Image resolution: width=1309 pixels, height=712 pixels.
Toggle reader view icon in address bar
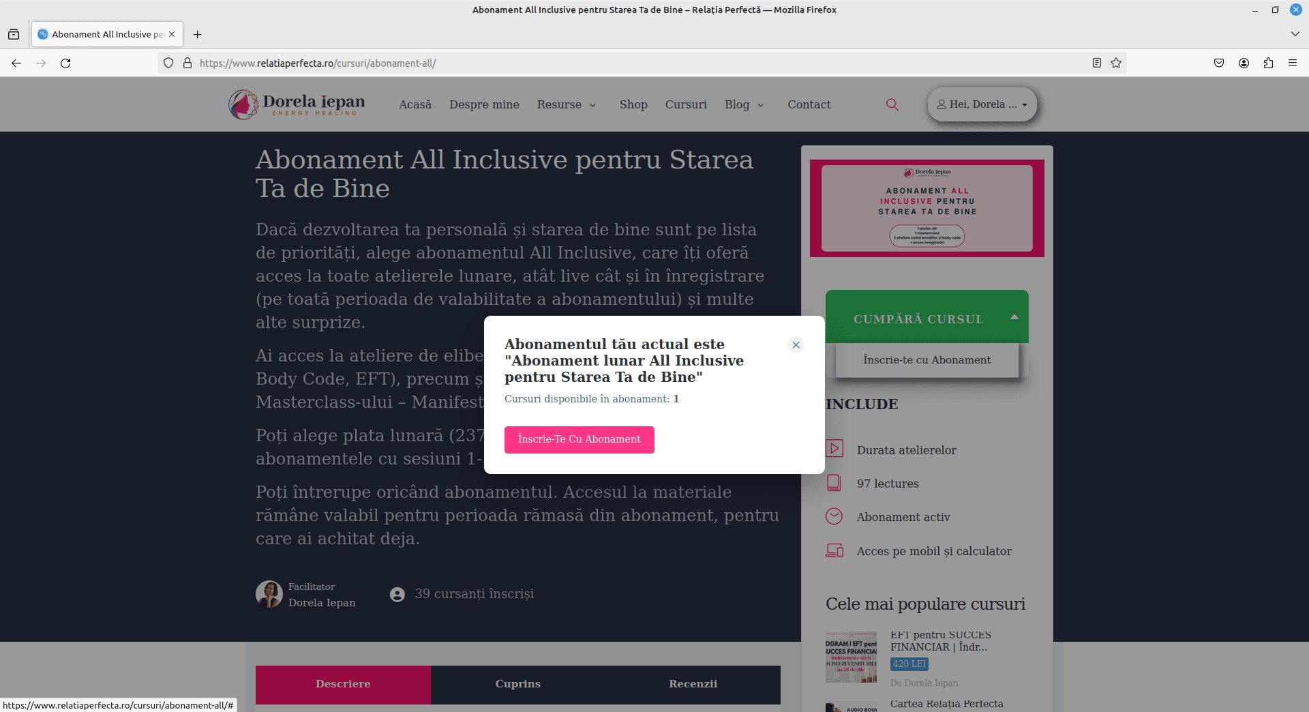pos(1096,63)
